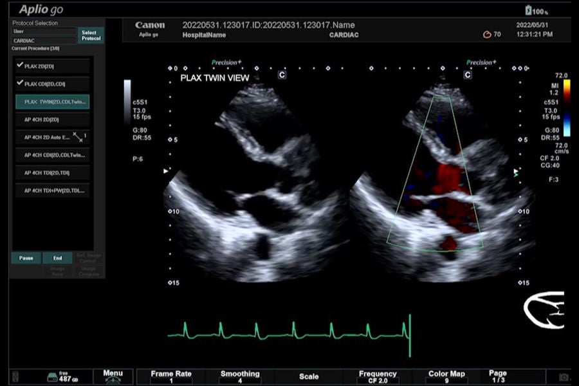Image resolution: width=579 pixels, height=386 pixels.
Task: Click the Select Protocol button
Action: pyautogui.click(x=91, y=35)
